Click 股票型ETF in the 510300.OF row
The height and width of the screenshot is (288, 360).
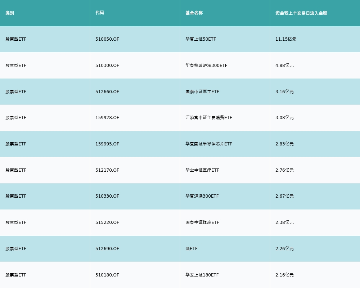click(x=16, y=66)
